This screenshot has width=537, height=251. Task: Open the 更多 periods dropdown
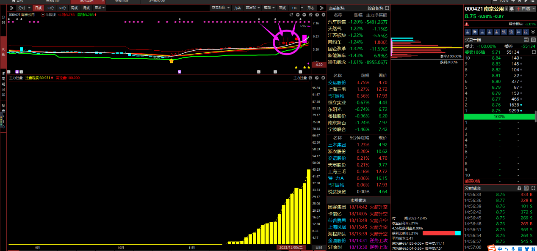(100, 8)
